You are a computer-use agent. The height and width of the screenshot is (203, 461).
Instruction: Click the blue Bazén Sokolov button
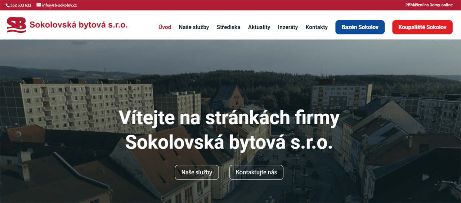pyautogui.click(x=360, y=27)
